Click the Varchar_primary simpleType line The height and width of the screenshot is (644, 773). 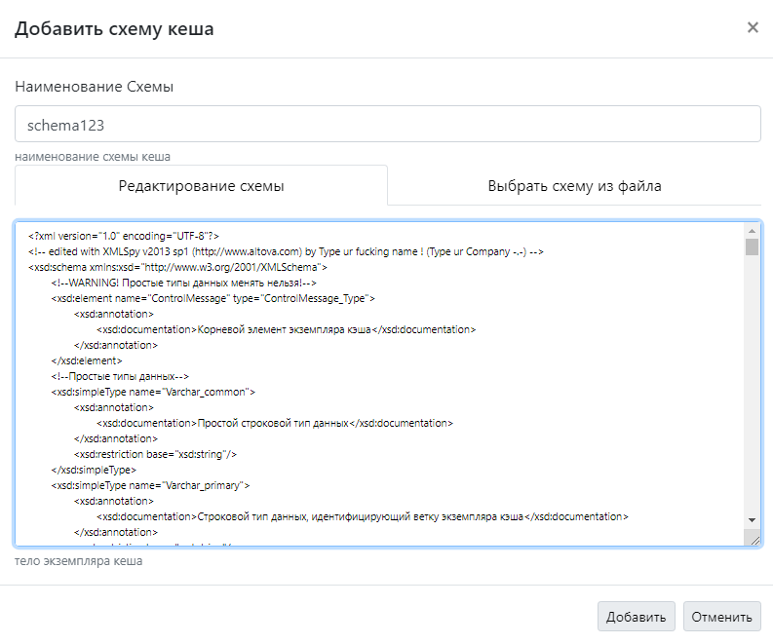click(x=151, y=484)
